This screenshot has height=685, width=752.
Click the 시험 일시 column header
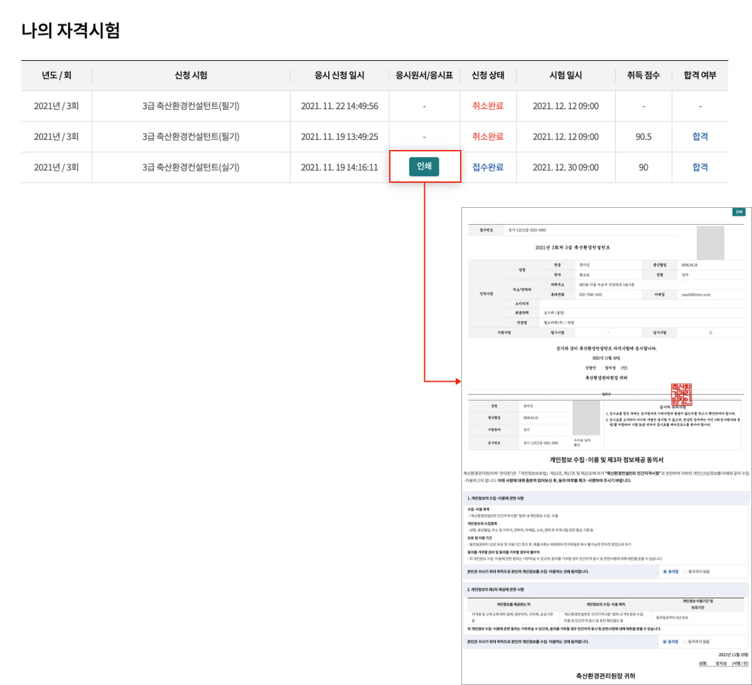coord(566,75)
